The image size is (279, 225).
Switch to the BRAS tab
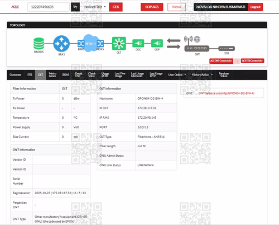(66, 75)
